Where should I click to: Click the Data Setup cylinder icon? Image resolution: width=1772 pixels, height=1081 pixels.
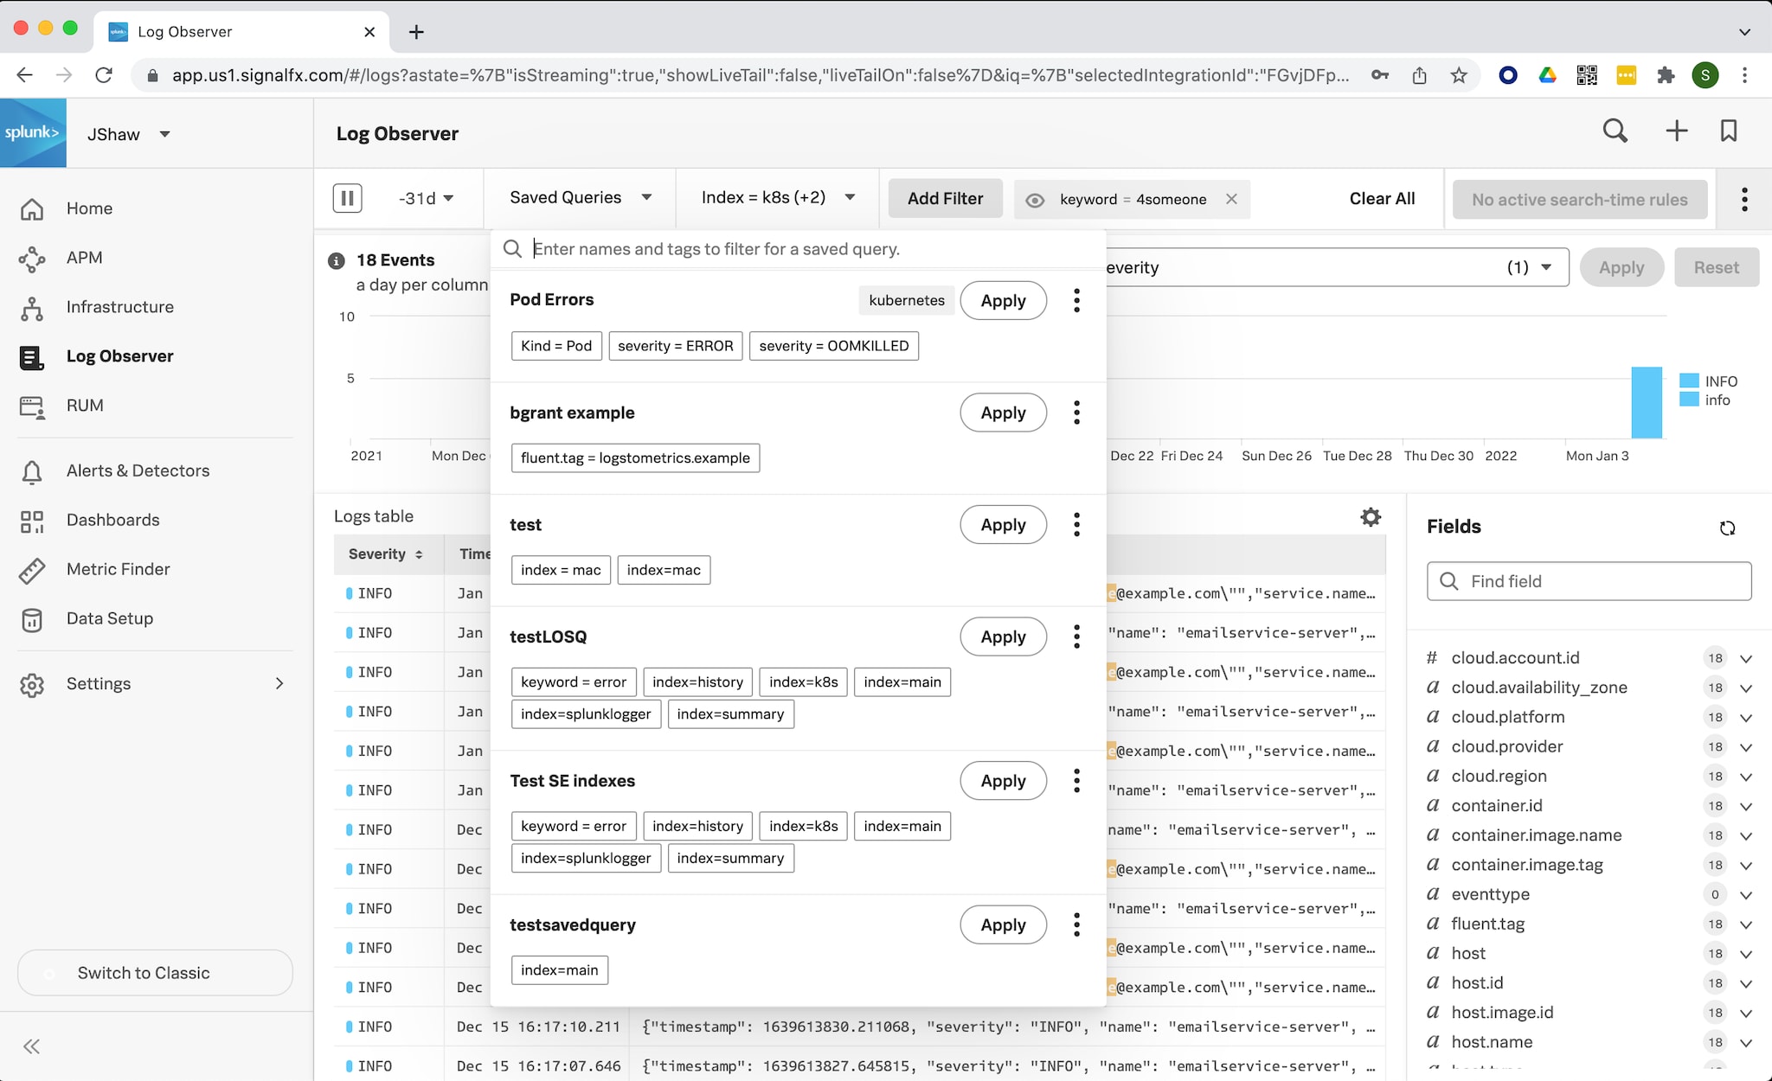(x=32, y=619)
